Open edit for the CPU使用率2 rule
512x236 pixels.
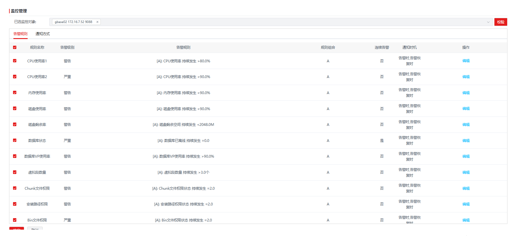pos(466,77)
